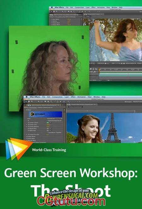Viewport: 142px width, 209px height.
Task: Select the Selection tool in the Keylight window toolbar
Action: [26, 102]
